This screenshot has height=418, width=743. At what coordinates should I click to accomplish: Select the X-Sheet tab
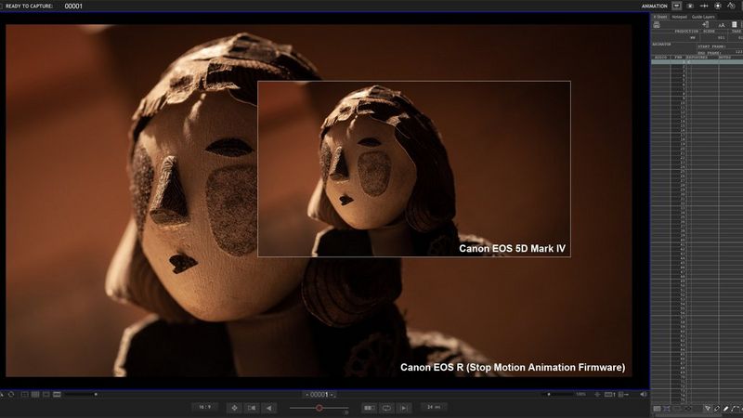[x=660, y=16]
